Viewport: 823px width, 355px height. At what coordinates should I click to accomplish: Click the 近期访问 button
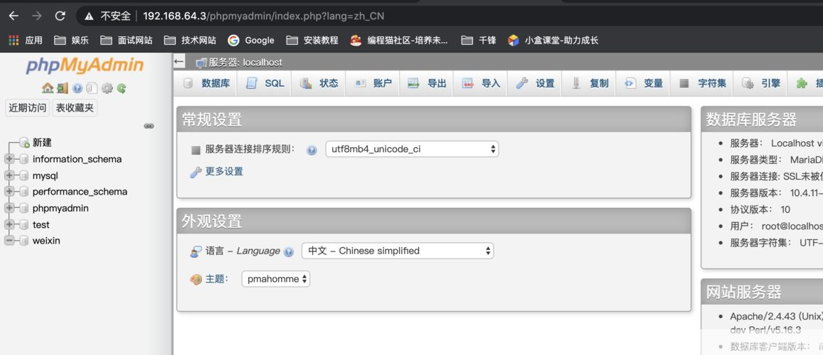point(28,109)
